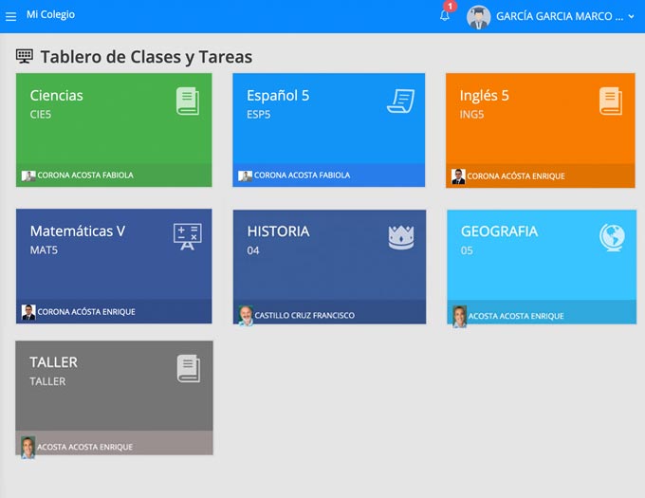Image resolution: width=645 pixels, height=498 pixels.
Task: Open the GEOGRAFIA class title
Action: pyautogui.click(x=499, y=231)
